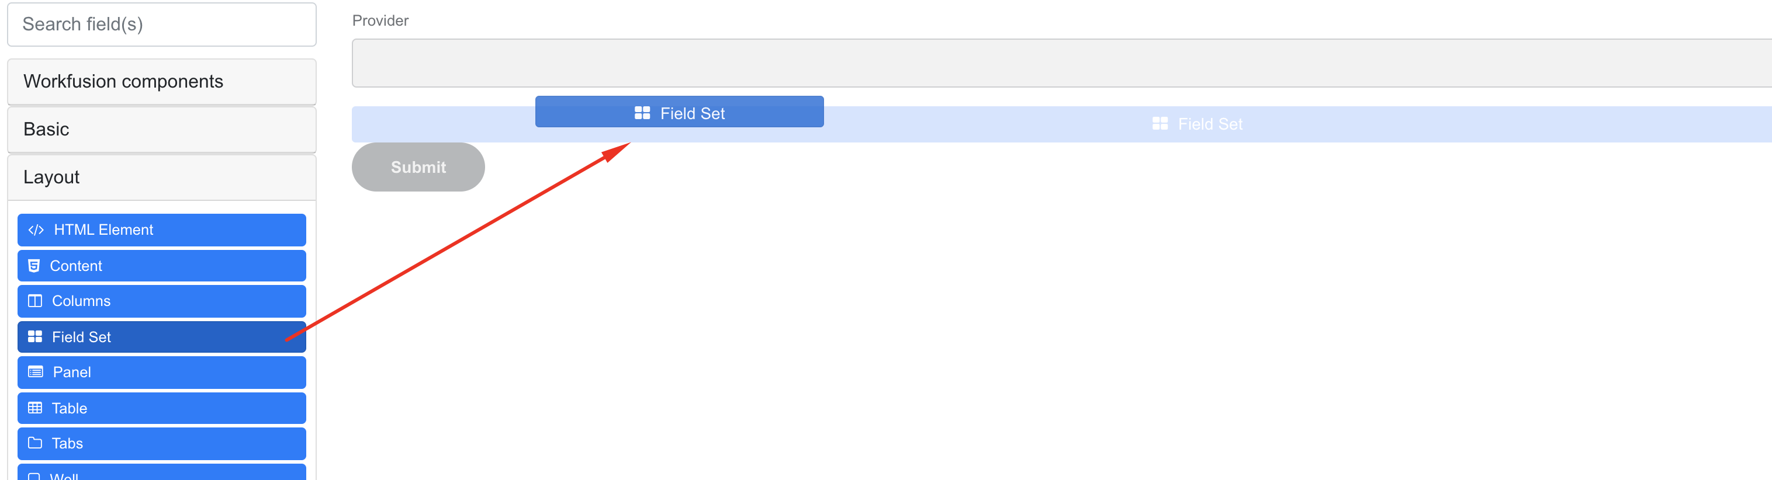Image resolution: width=1772 pixels, height=480 pixels.
Task: Click the Field Set grid icon in sidebar
Action: click(x=35, y=337)
